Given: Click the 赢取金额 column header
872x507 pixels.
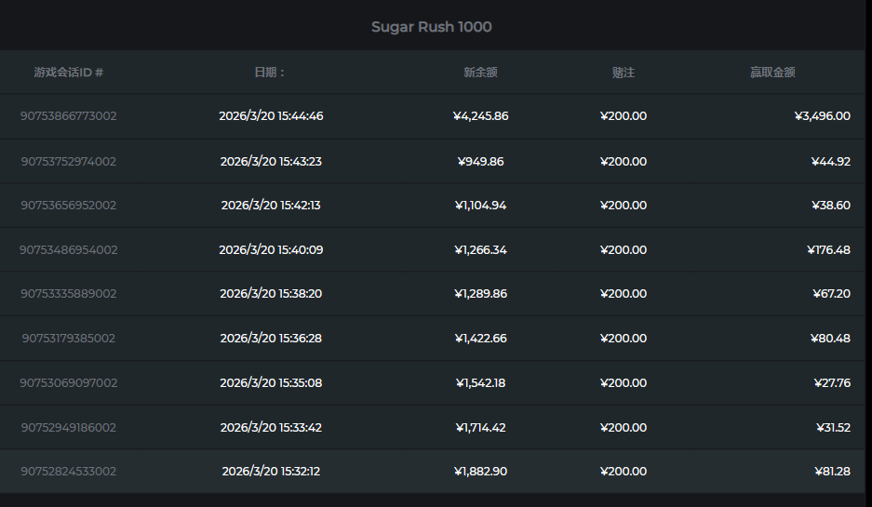Looking at the screenshot, I should (x=772, y=72).
